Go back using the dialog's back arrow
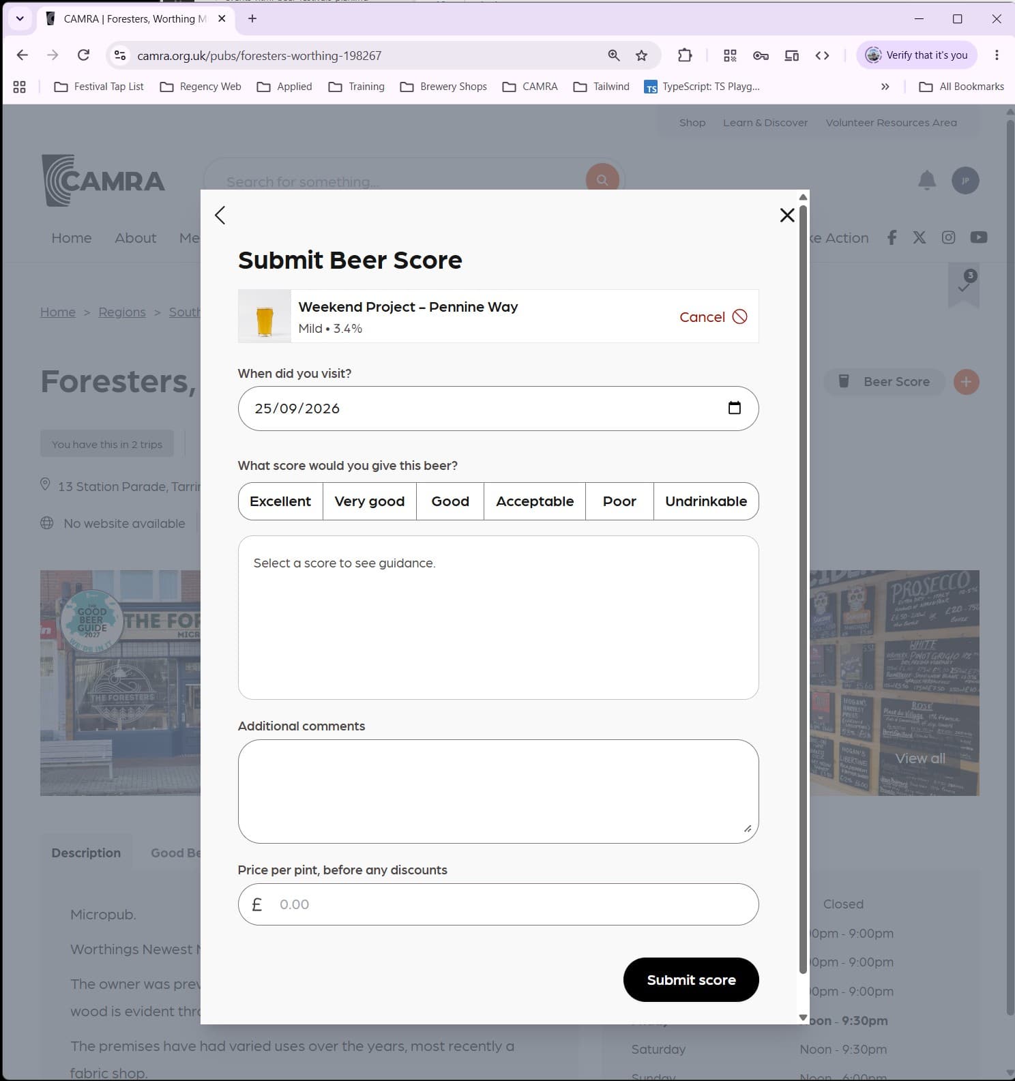Viewport: 1015px width, 1081px height. 220,216
